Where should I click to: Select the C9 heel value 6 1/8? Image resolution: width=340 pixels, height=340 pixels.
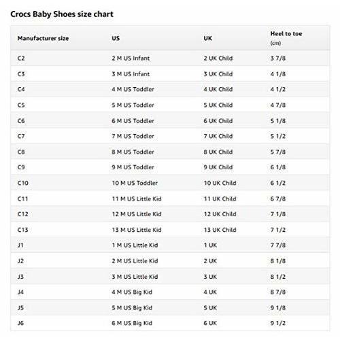click(278, 167)
